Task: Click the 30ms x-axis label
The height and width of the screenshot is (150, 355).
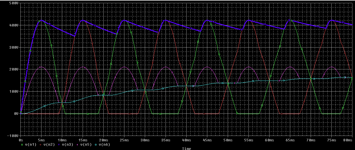Action: click(145, 140)
